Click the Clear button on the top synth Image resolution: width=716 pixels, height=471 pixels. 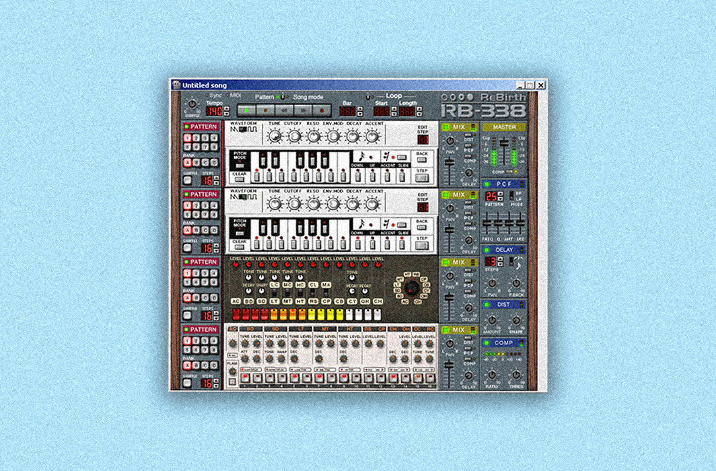[x=239, y=179]
